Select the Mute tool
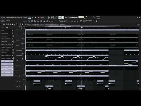141x106 pixels. click(13, 24)
